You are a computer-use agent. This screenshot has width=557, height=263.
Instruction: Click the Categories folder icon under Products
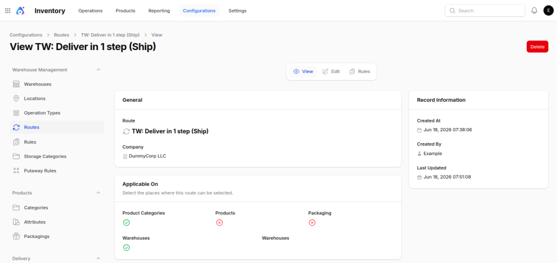16,207
